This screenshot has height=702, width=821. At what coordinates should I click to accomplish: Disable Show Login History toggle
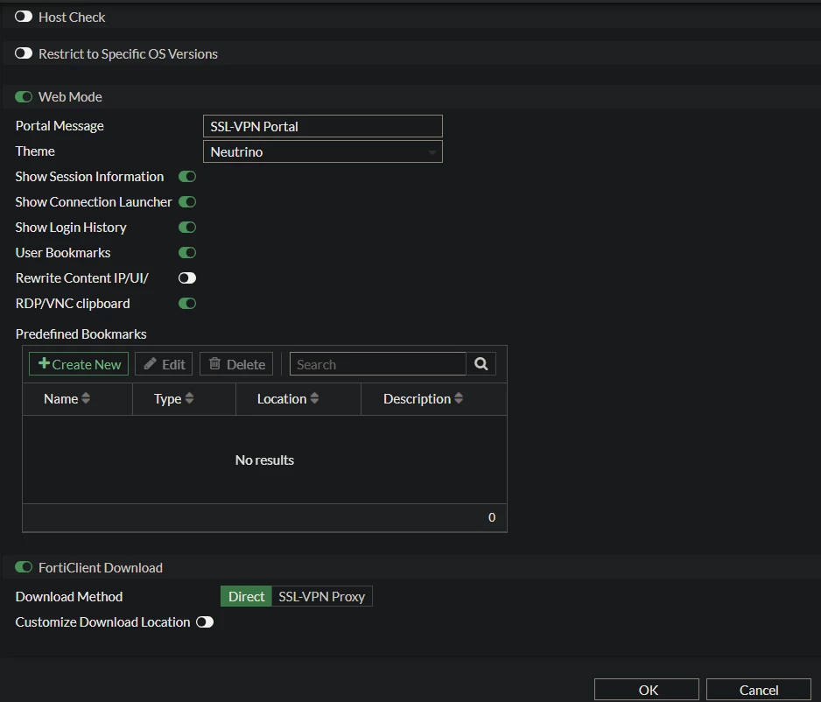click(187, 228)
